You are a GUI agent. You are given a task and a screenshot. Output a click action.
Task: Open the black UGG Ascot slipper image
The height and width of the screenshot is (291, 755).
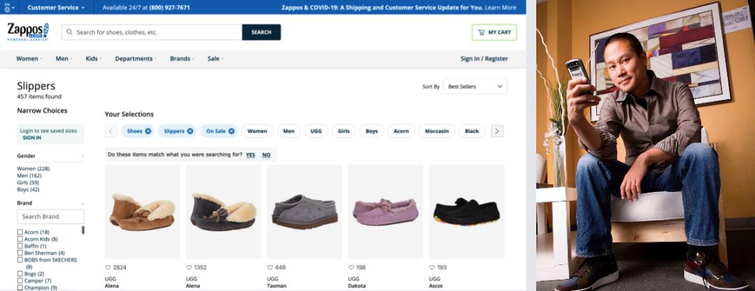click(x=466, y=212)
